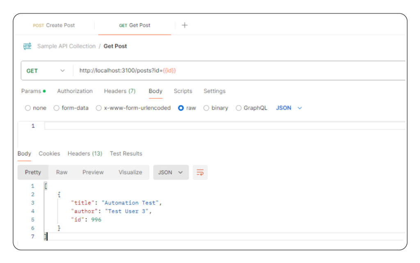Click the {{id}} variable in URL
Screen dimensions: 420x263
click(169, 71)
